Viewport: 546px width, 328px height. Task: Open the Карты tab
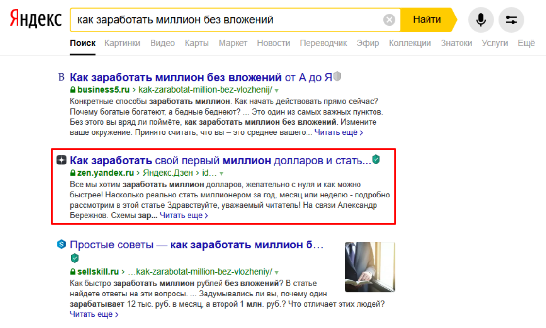click(196, 43)
